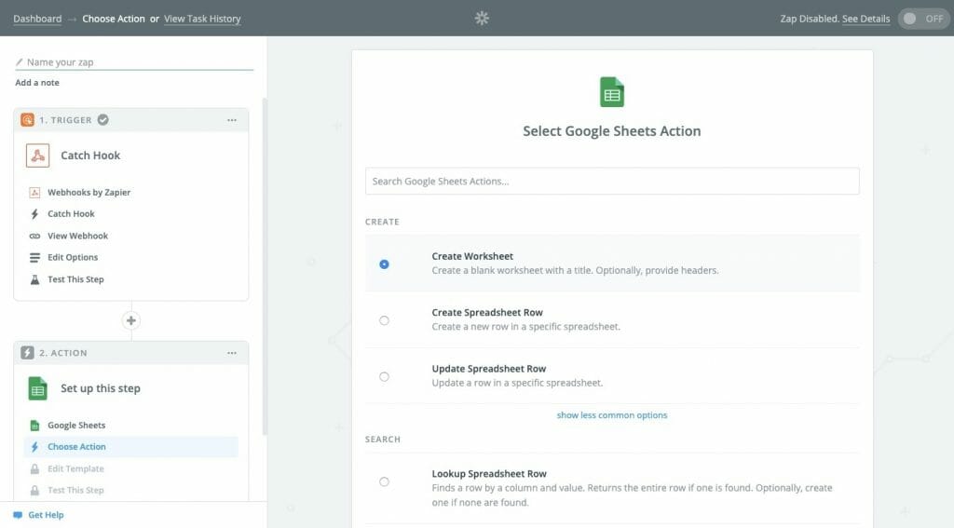Open Test This Step under trigger
Viewport: 954px width, 528px height.
[76, 279]
